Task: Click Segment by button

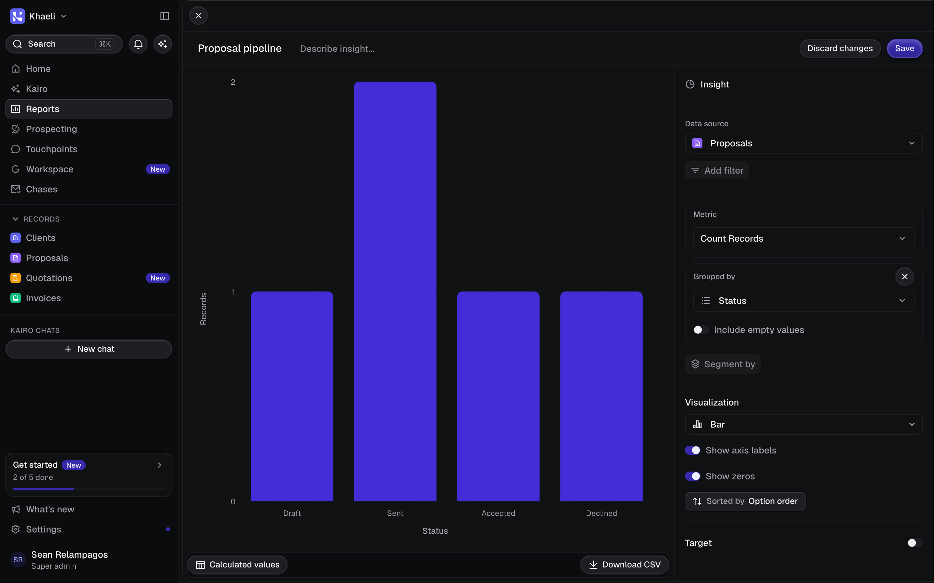Action: 723,364
